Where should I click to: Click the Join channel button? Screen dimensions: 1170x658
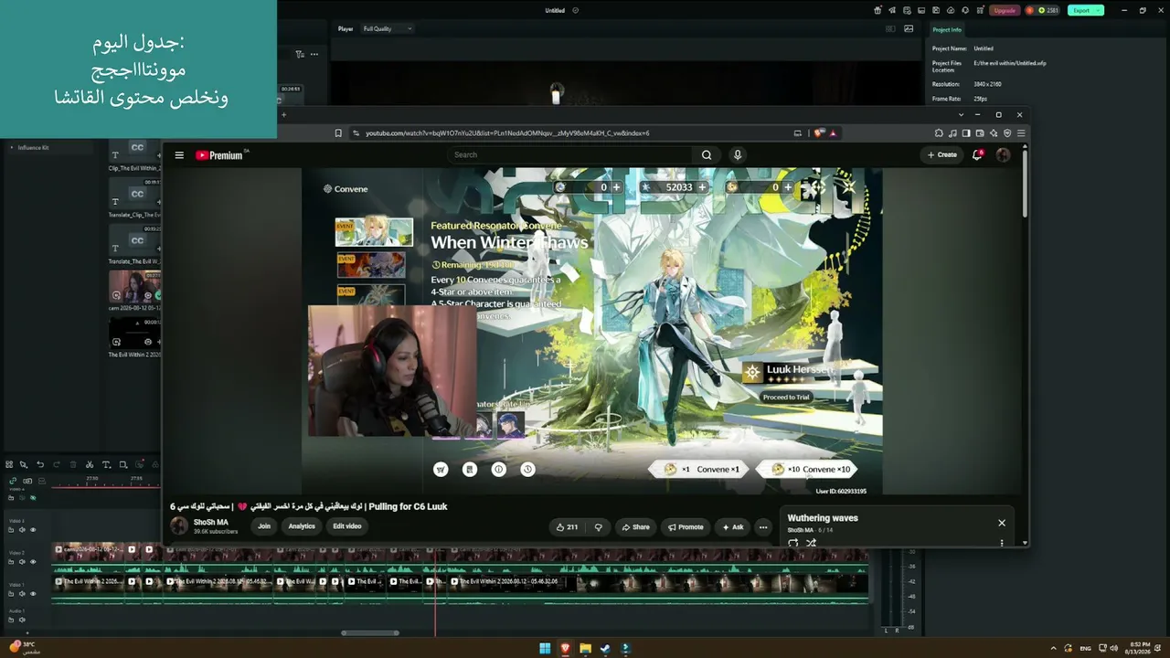(x=264, y=526)
